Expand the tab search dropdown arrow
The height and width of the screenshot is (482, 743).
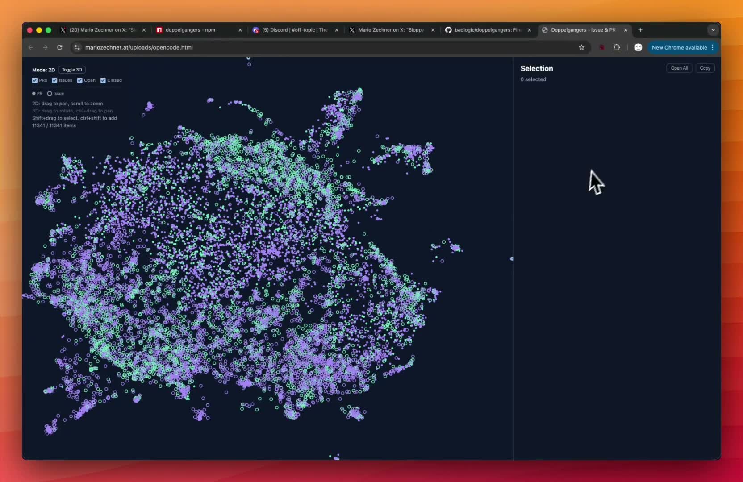tap(713, 30)
